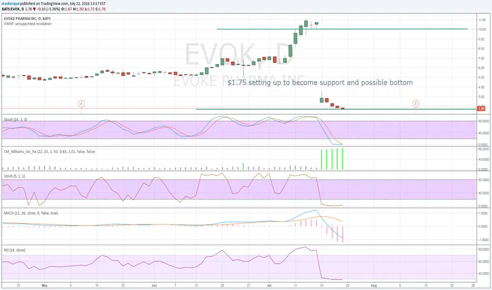Select the 'EVOKE PHARMA INC, D, BATS' chart title

[x=27, y=19]
